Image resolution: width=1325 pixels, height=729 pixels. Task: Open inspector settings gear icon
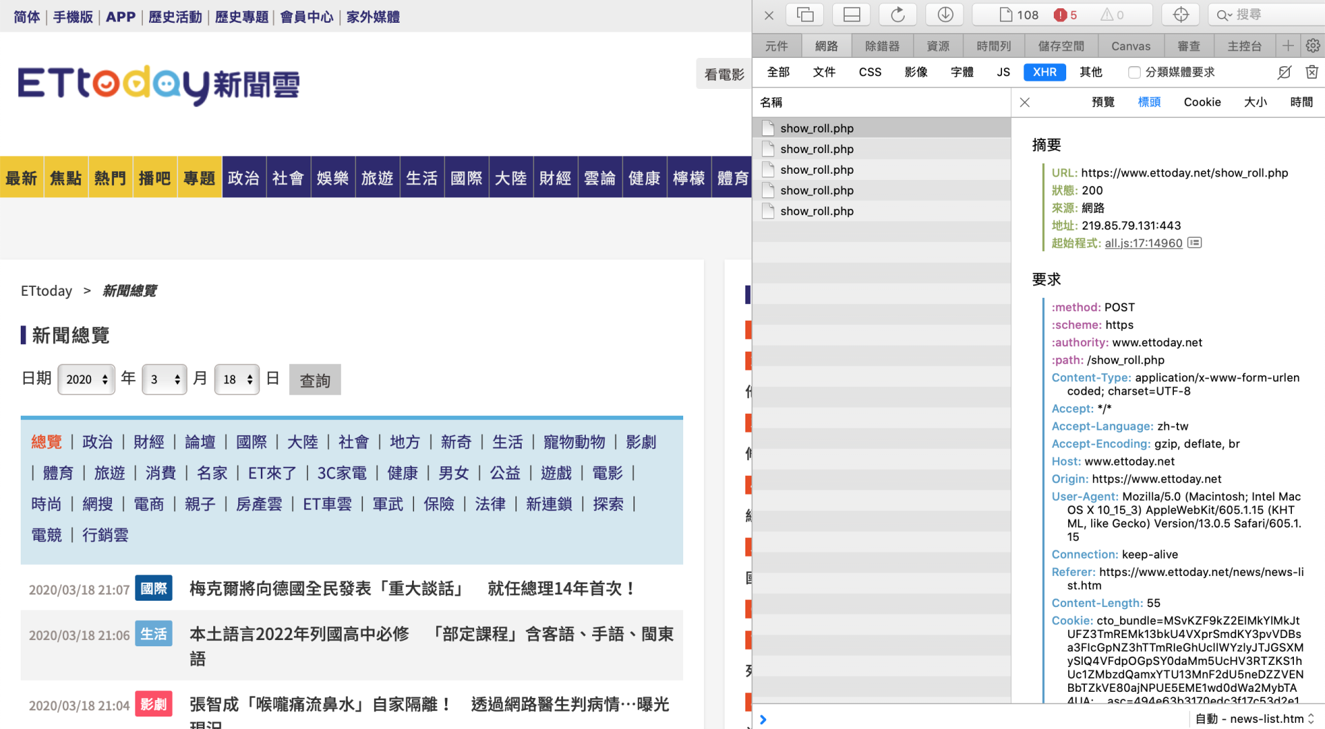(1313, 46)
